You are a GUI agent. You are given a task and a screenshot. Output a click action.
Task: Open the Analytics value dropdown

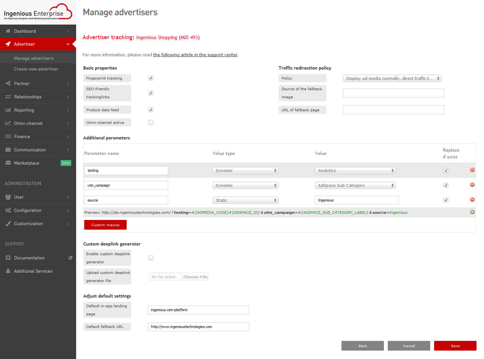(355, 170)
